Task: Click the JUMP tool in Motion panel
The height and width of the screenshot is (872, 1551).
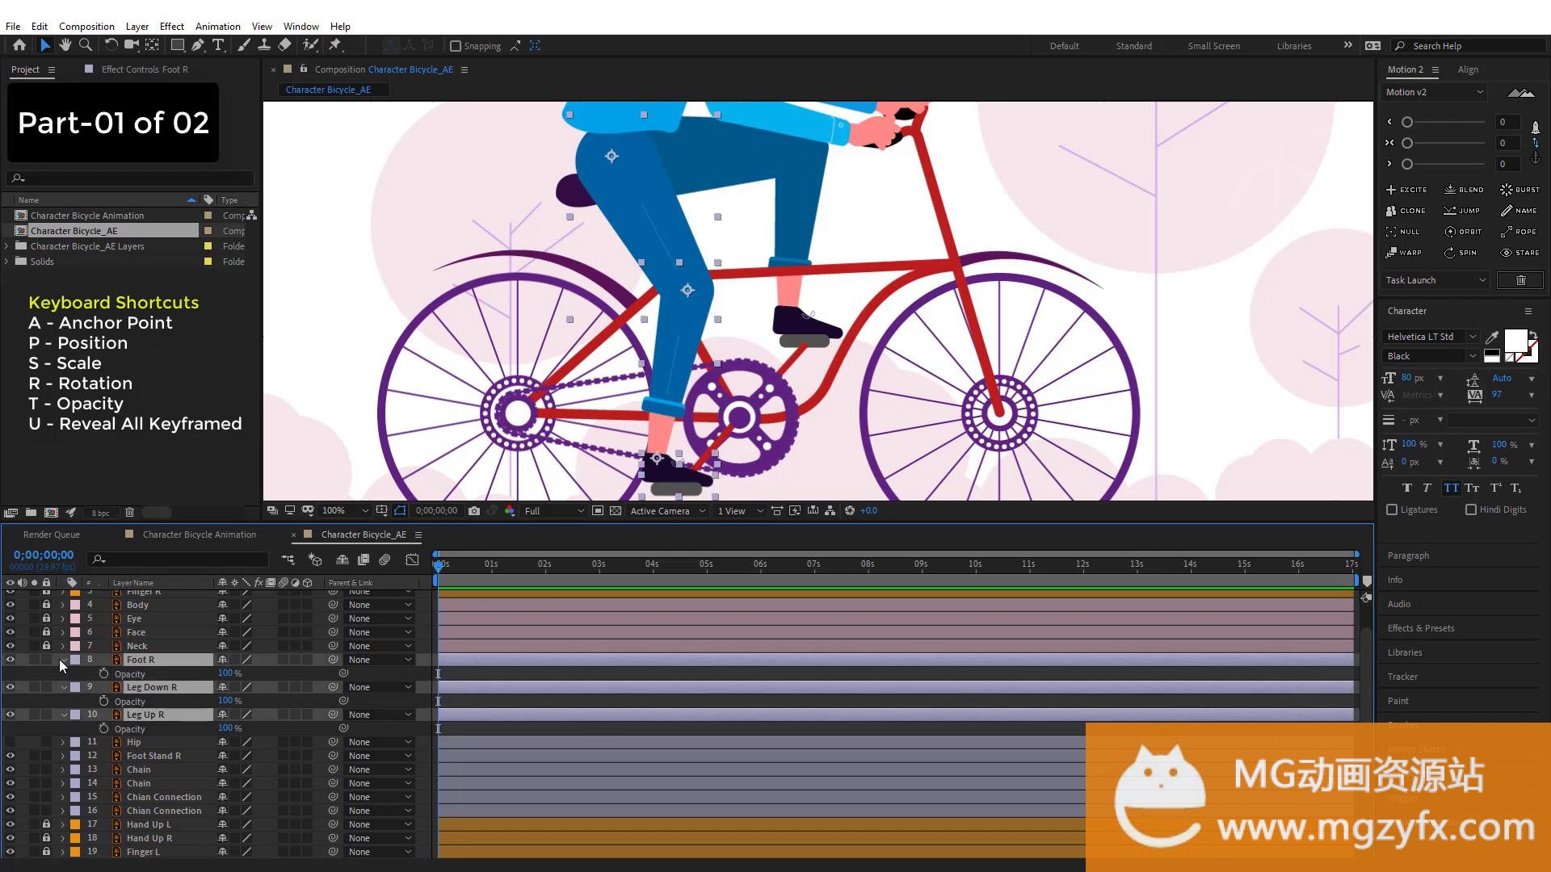Action: [1462, 211]
